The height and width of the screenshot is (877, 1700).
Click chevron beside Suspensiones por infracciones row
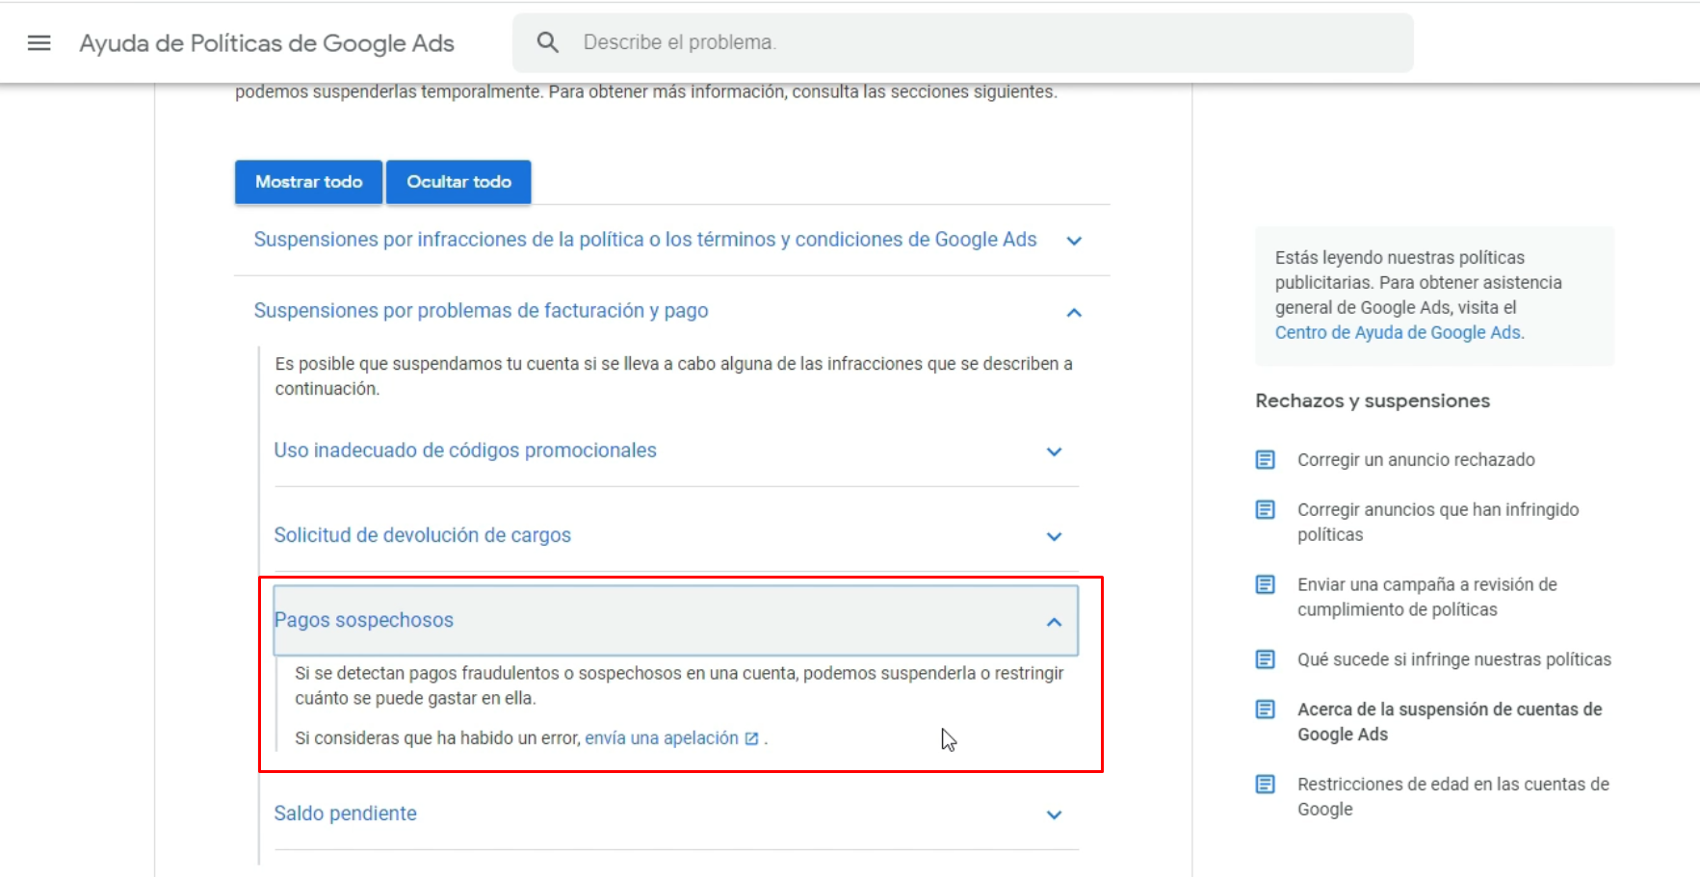[x=1074, y=241]
